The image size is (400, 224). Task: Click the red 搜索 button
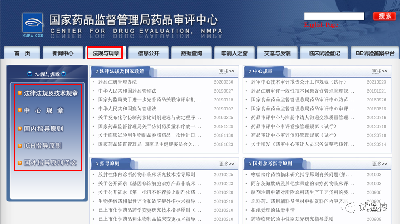point(385,16)
